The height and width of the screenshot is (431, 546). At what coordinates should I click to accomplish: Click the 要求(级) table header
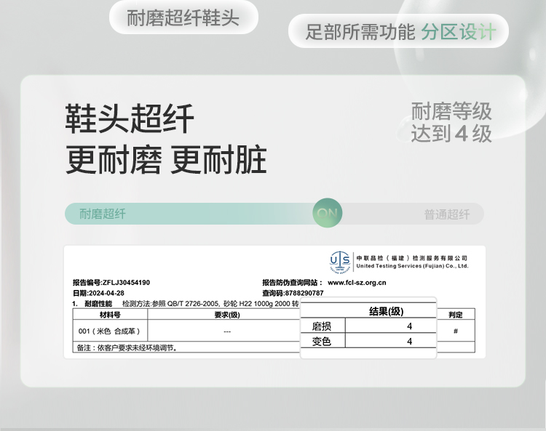227,315
